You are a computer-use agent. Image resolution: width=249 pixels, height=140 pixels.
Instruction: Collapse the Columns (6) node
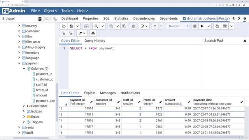(x=24, y=68)
